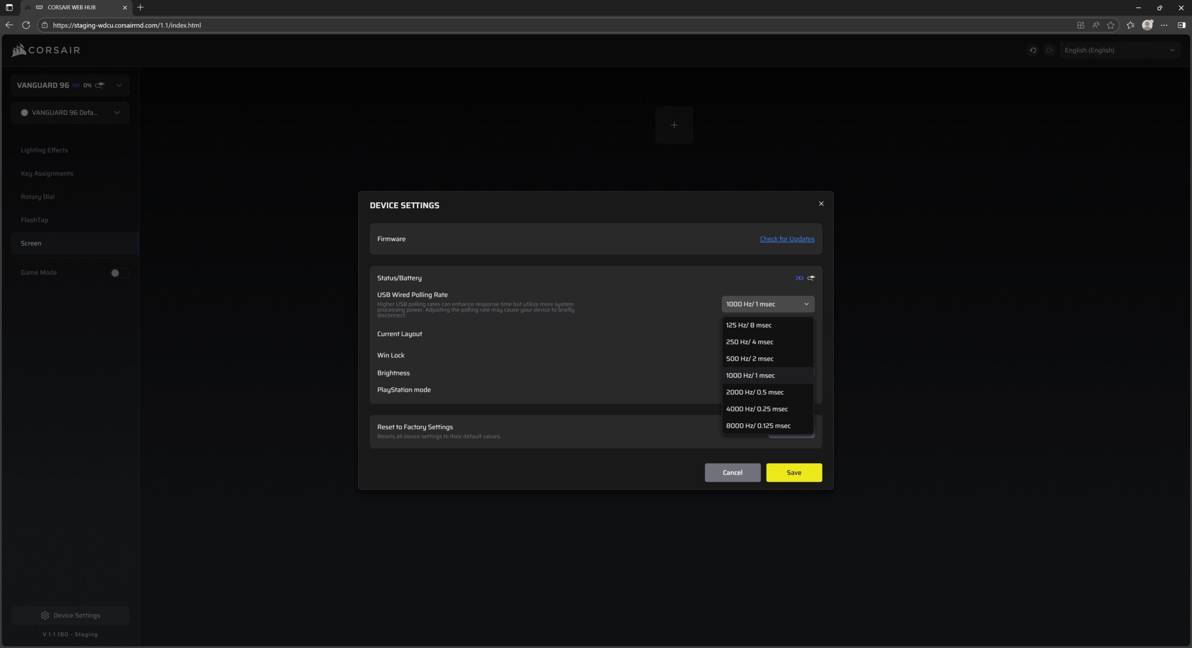Viewport: 1192px width, 648px height.
Task: Click the Corsair logo
Action: click(46, 50)
